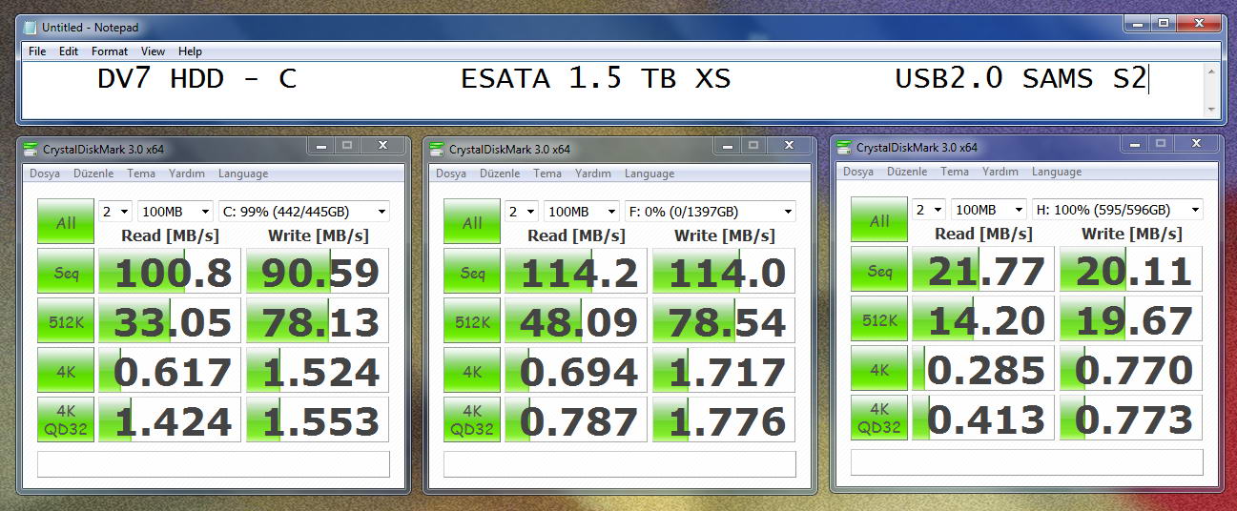The width and height of the screenshot is (1237, 511).
Task: Open the H: 100% (595/596GB) drive dropdown
Action: point(1118,210)
